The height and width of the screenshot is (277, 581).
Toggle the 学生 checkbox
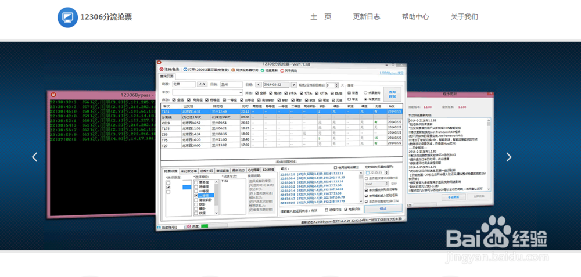349,100
